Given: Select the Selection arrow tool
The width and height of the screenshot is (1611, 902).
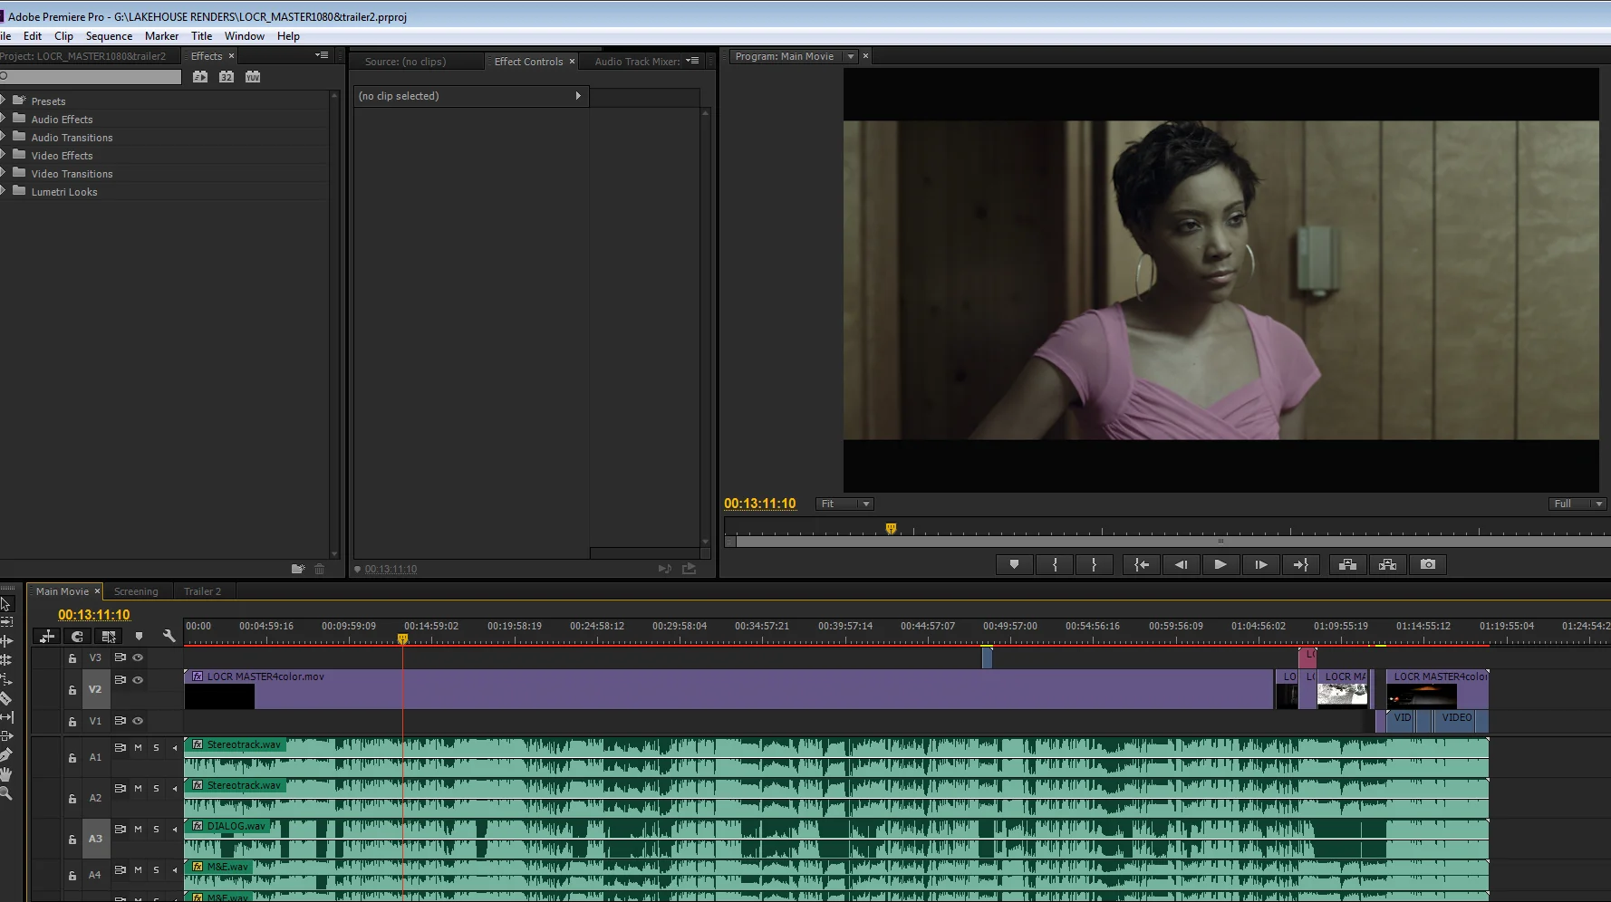Looking at the screenshot, I should click(x=5, y=604).
